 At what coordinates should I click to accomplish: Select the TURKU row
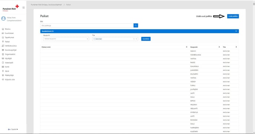[139, 85]
